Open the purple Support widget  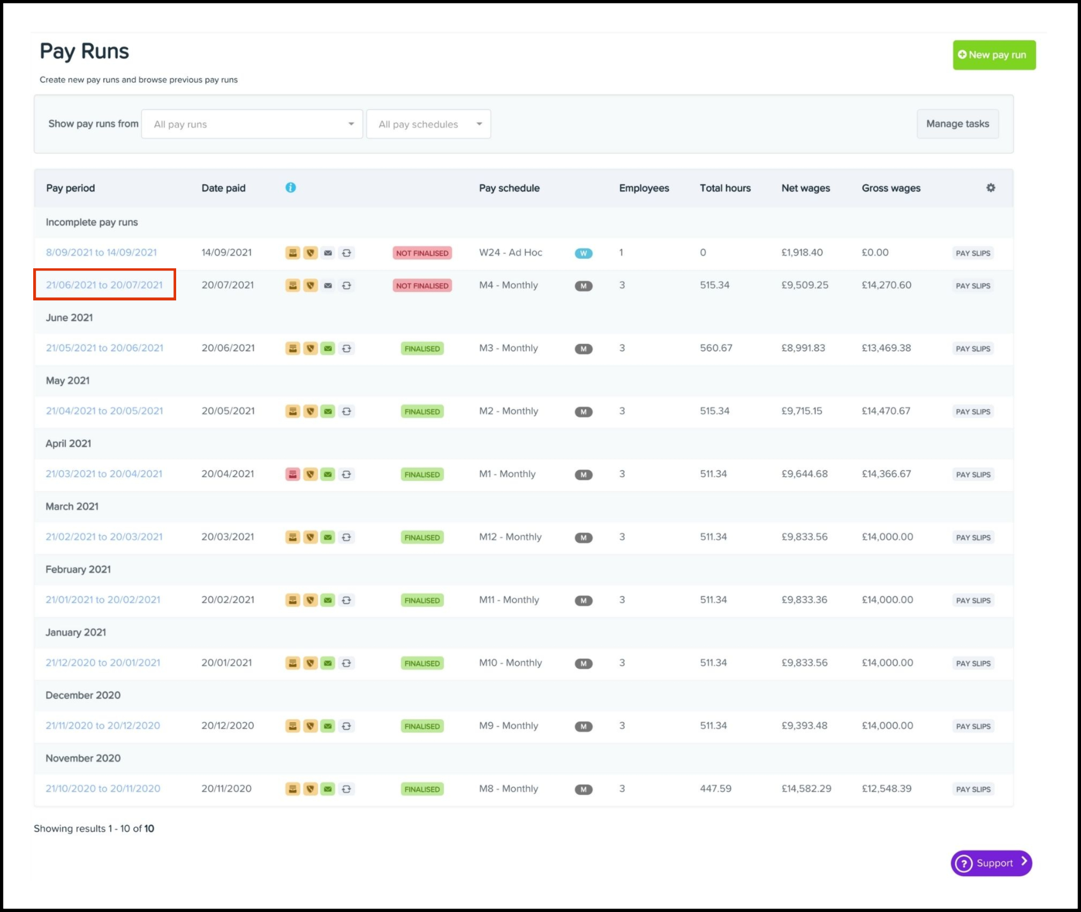click(991, 863)
